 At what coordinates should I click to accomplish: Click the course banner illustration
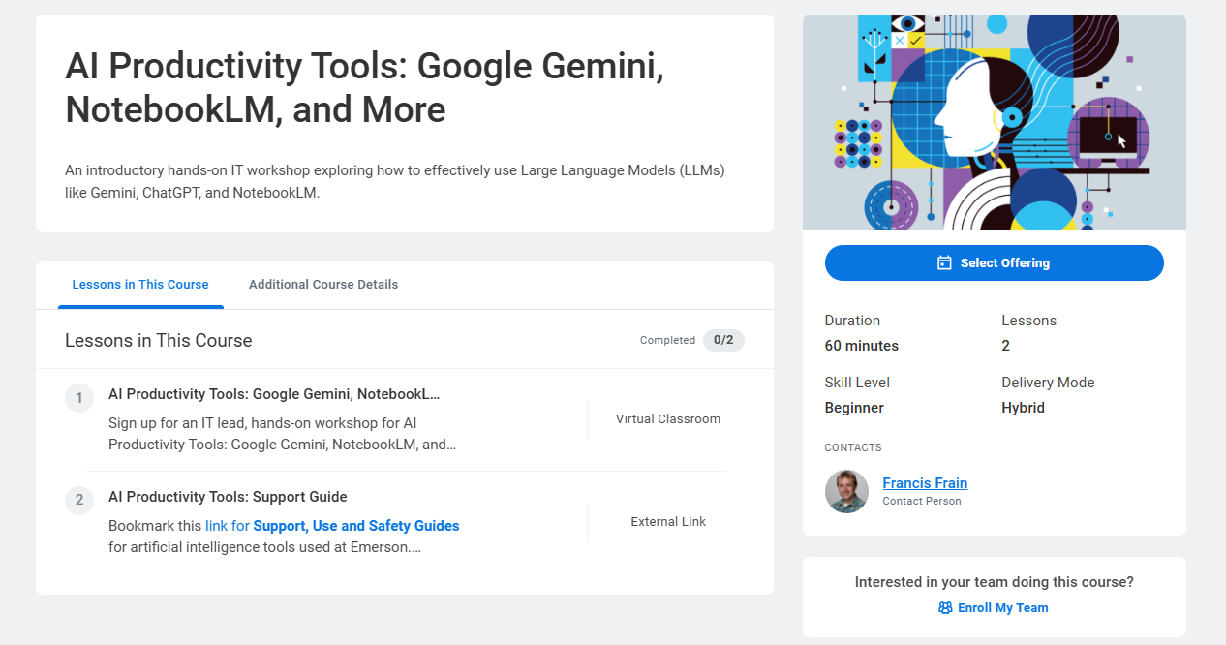[x=995, y=122]
